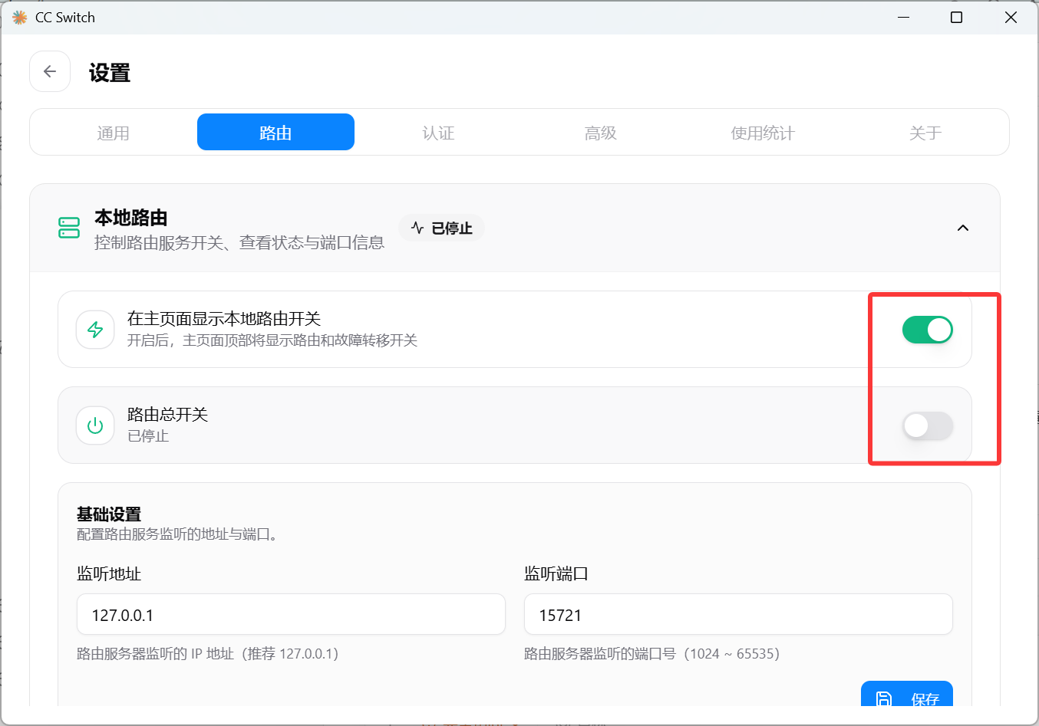Click the lightning bolt icon

tap(95, 330)
